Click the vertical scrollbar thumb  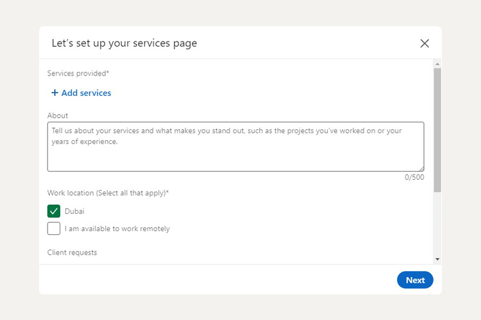pyautogui.click(x=437, y=130)
